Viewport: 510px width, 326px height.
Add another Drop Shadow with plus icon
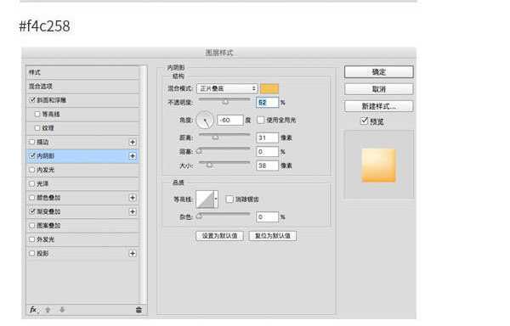click(133, 253)
